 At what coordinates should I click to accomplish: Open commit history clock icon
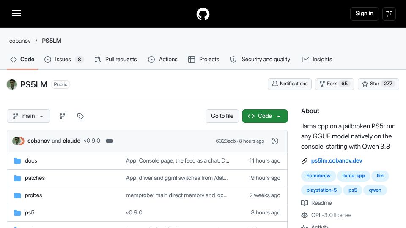tap(275, 141)
